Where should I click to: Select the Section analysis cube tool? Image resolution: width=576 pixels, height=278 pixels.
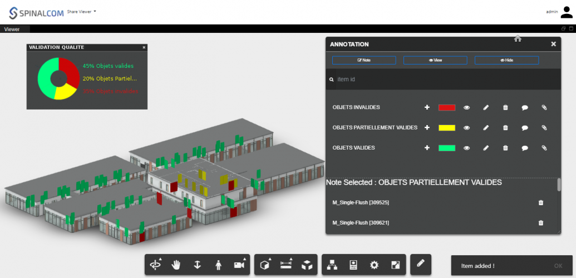tap(265, 265)
